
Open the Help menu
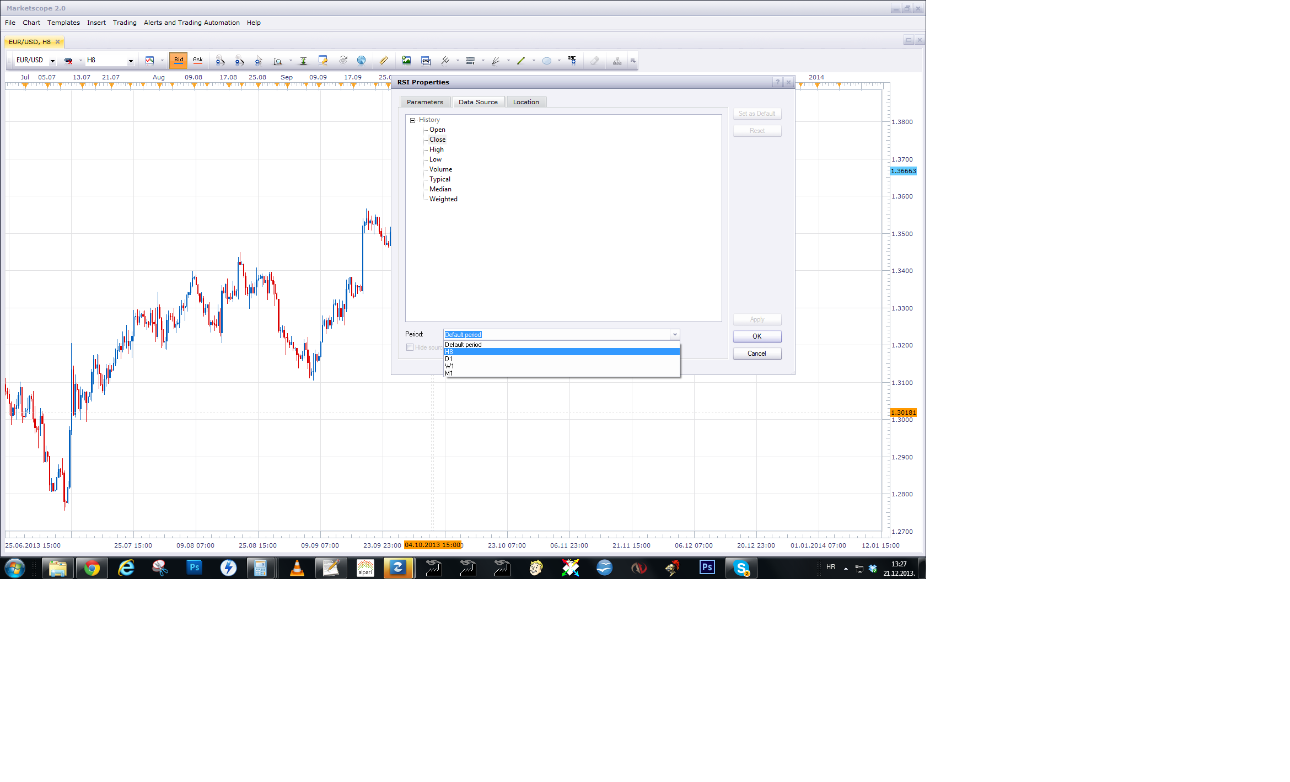pos(254,23)
